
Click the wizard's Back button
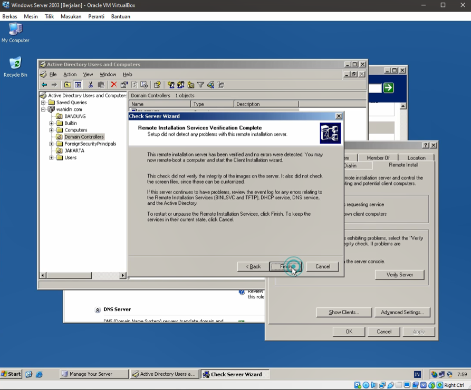[x=253, y=266]
